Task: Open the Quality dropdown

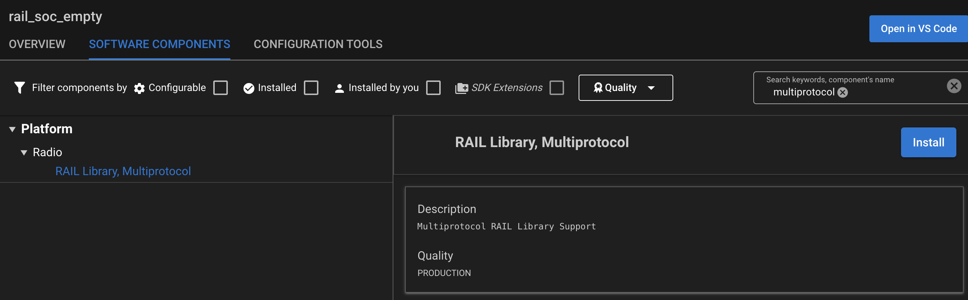Action: (625, 88)
